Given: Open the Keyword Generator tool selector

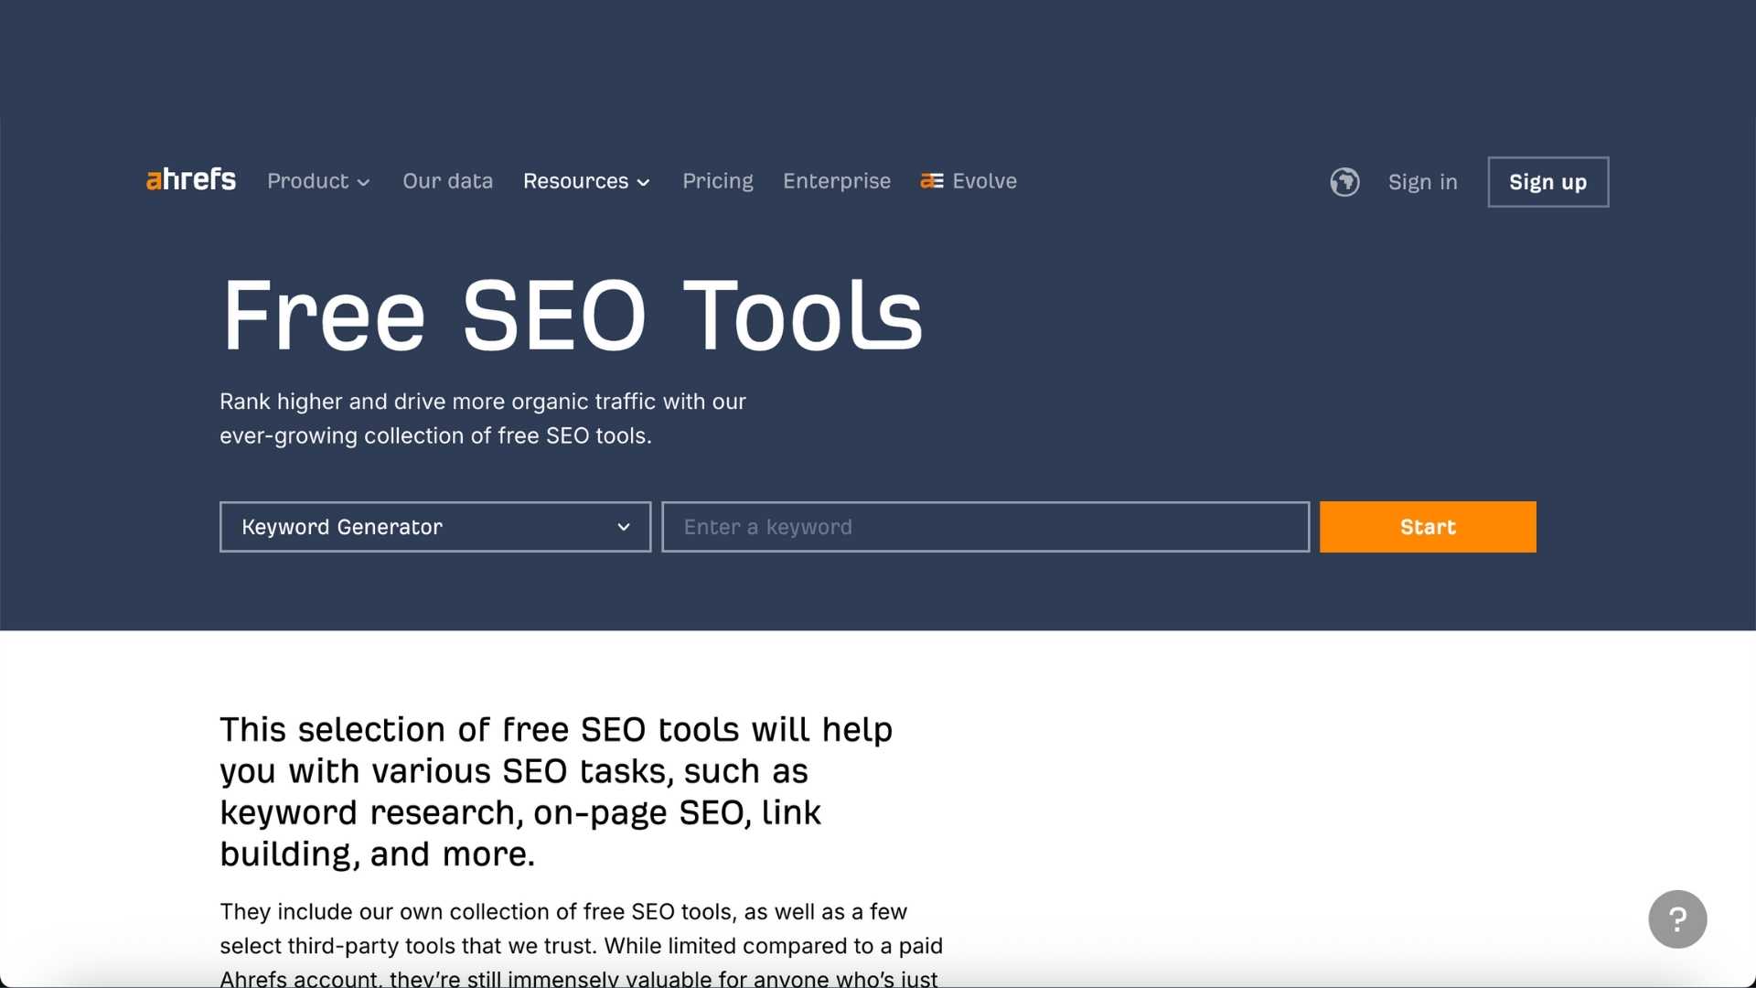Looking at the screenshot, I should coord(434,527).
